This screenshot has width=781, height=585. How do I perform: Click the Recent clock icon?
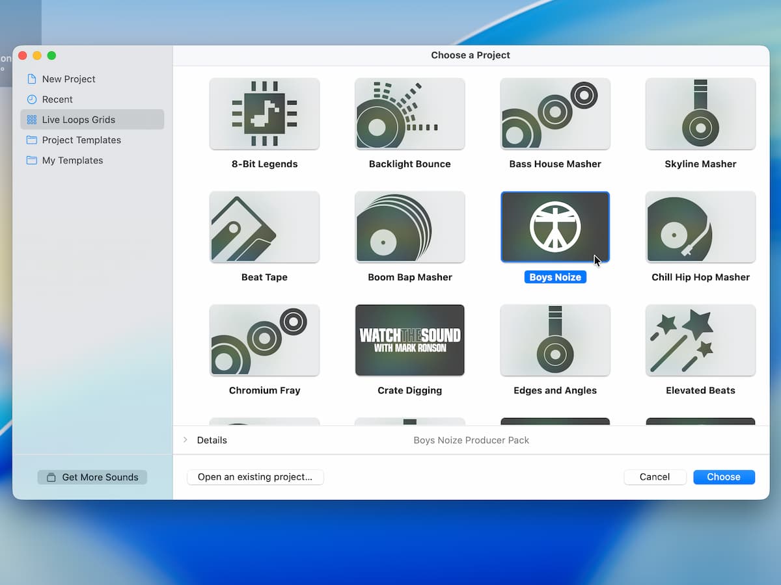coord(32,99)
